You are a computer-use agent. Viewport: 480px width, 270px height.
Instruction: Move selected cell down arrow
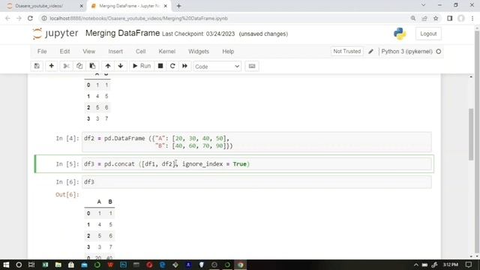pyautogui.click(x=121, y=66)
